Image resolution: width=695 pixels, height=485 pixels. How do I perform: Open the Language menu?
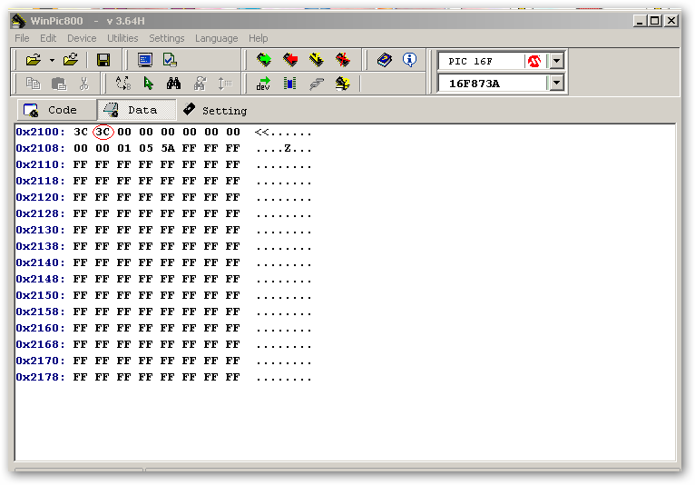point(216,38)
